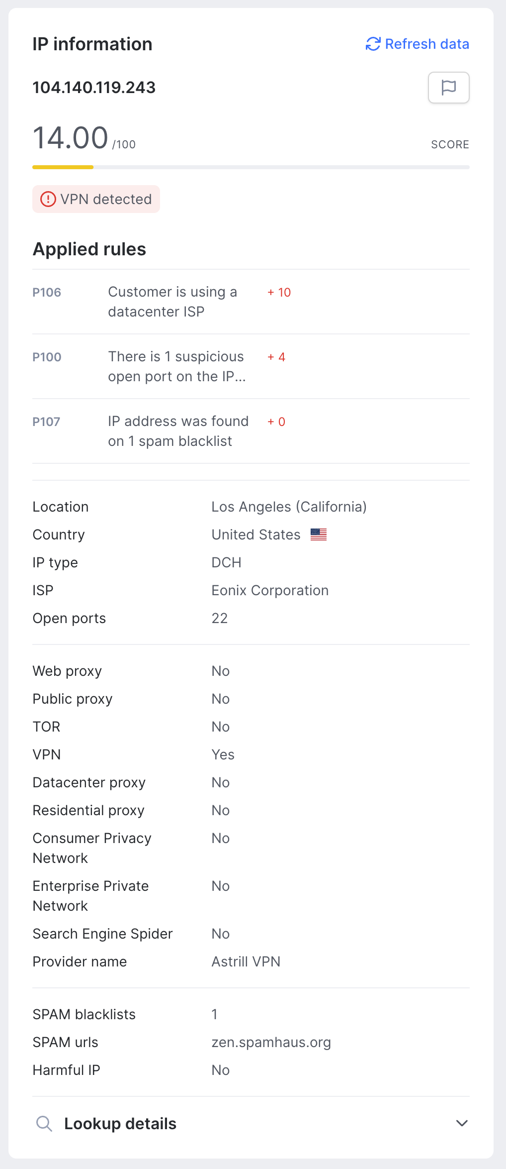Select the P106 datacenter ISP rule
Viewport: 506px width, 1169px height.
(172, 302)
